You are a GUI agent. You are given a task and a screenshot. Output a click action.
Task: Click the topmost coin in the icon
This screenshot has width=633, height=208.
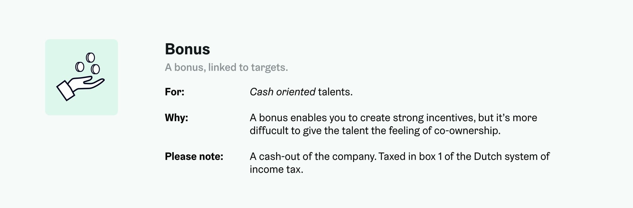(x=91, y=57)
